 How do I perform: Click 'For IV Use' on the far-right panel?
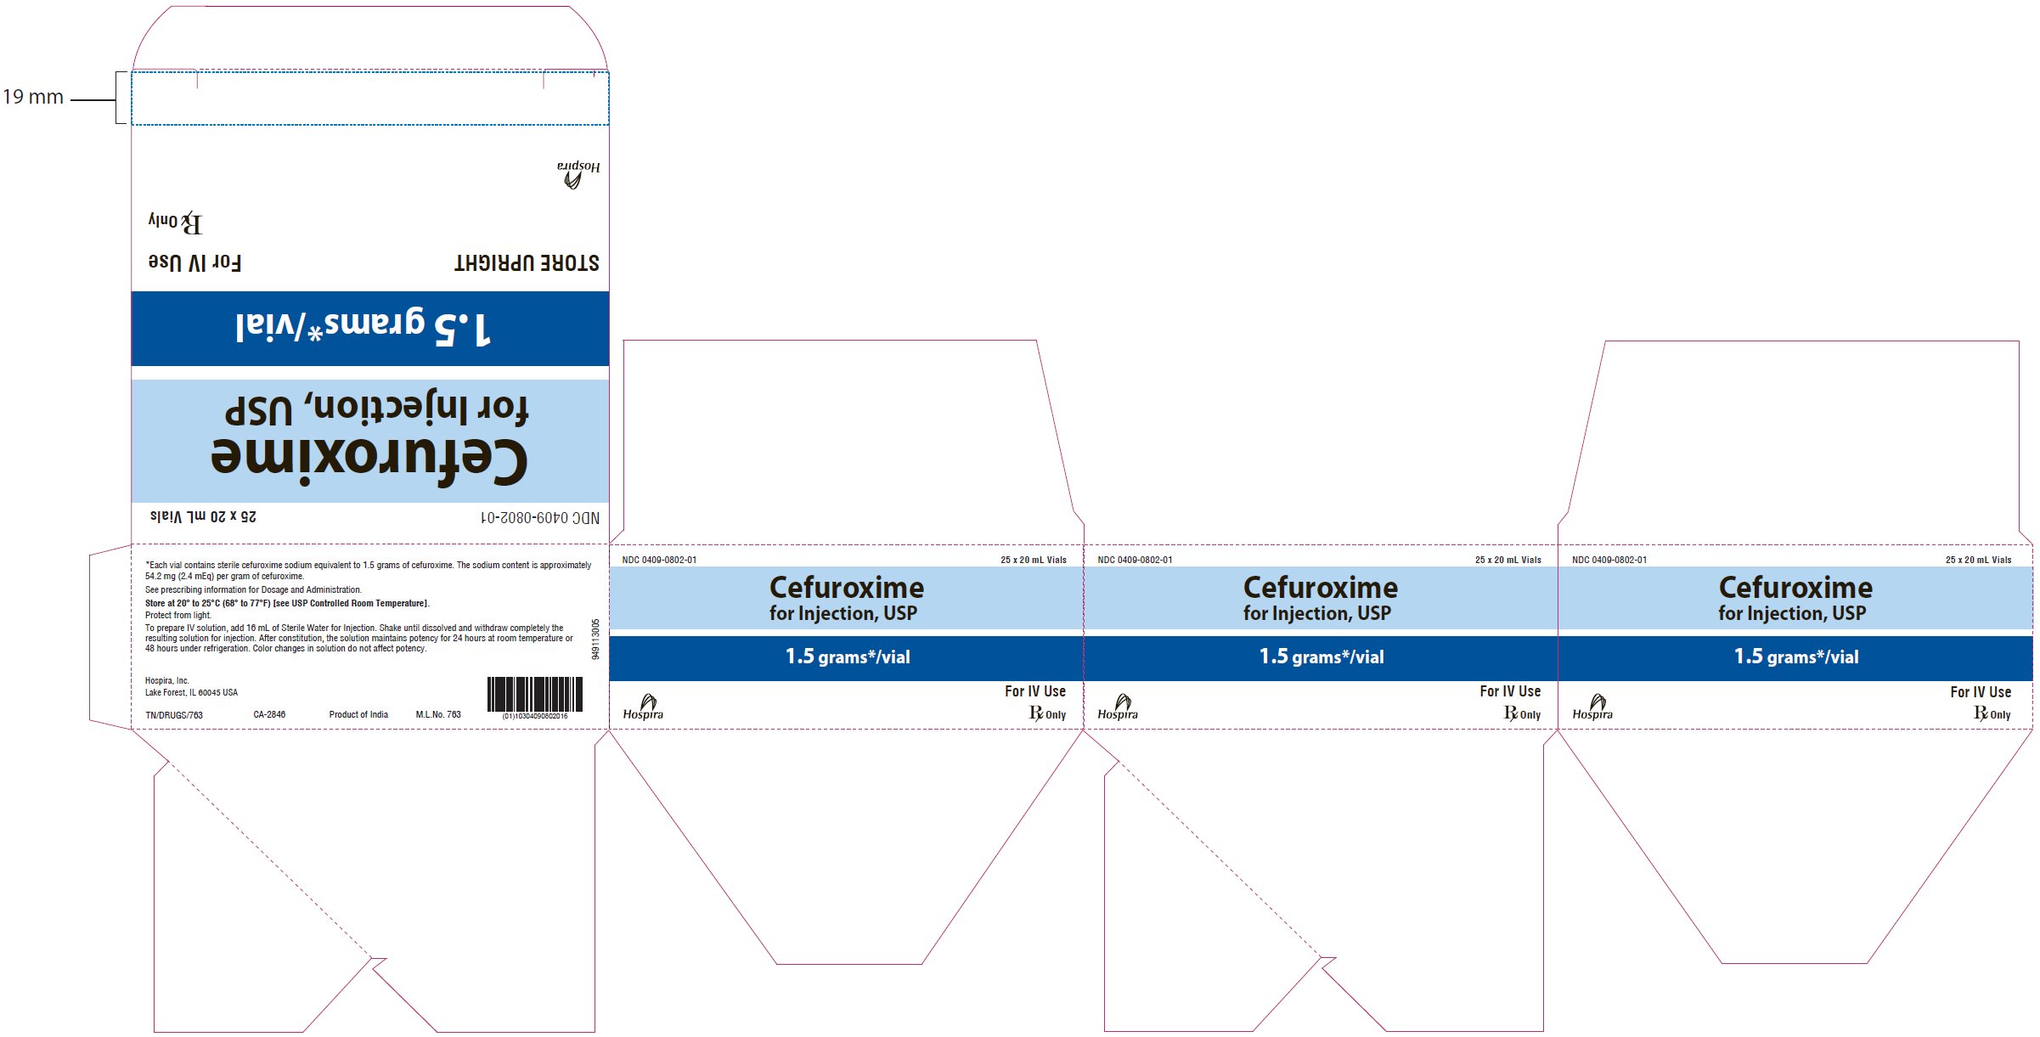tap(1981, 692)
